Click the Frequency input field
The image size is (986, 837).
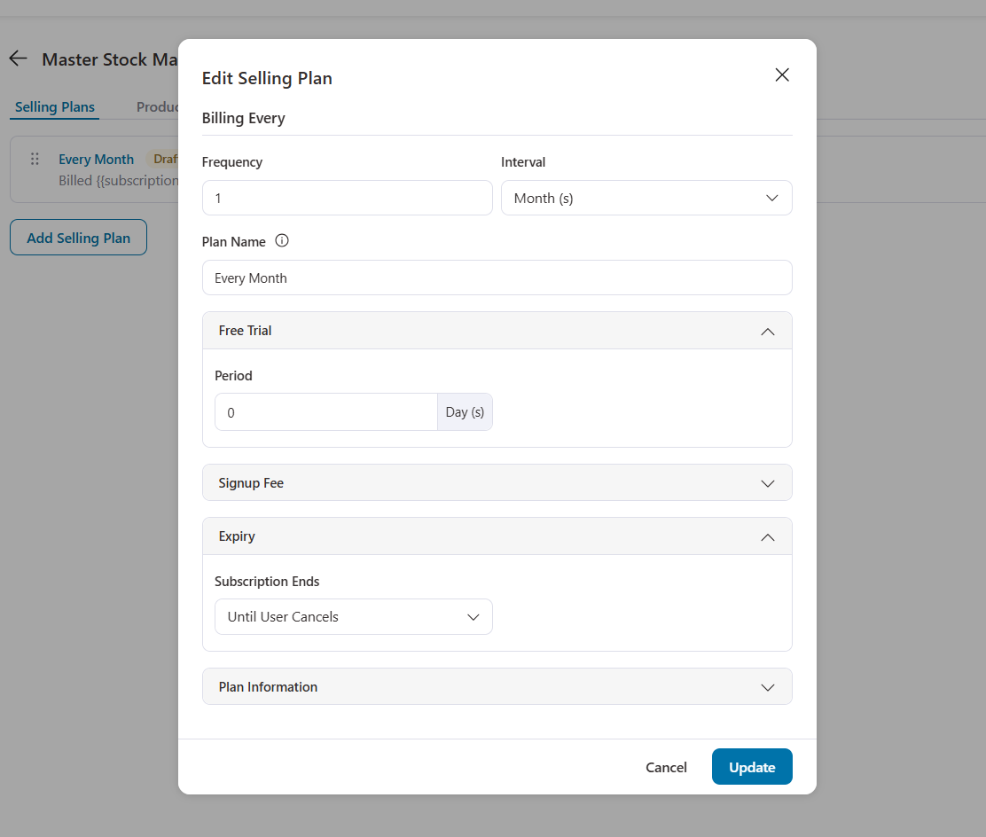click(347, 198)
